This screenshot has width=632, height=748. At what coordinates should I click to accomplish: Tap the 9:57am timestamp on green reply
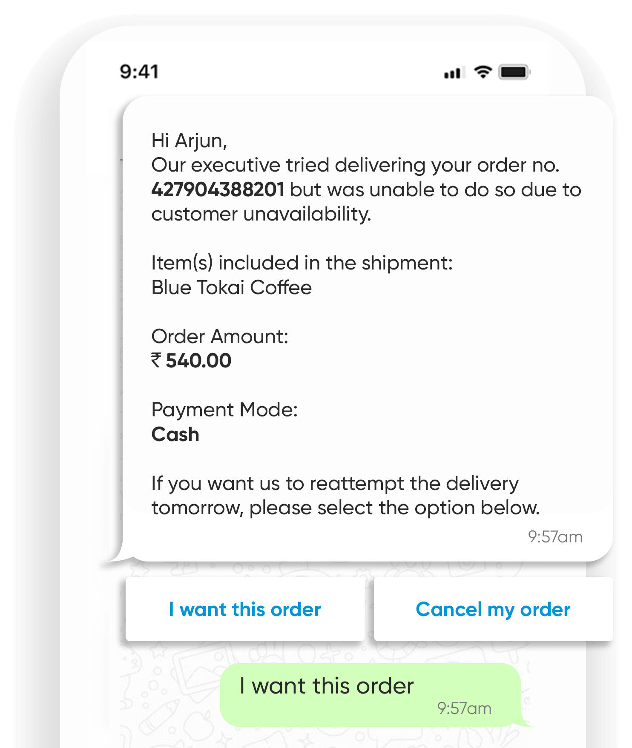(x=464, y=708)
